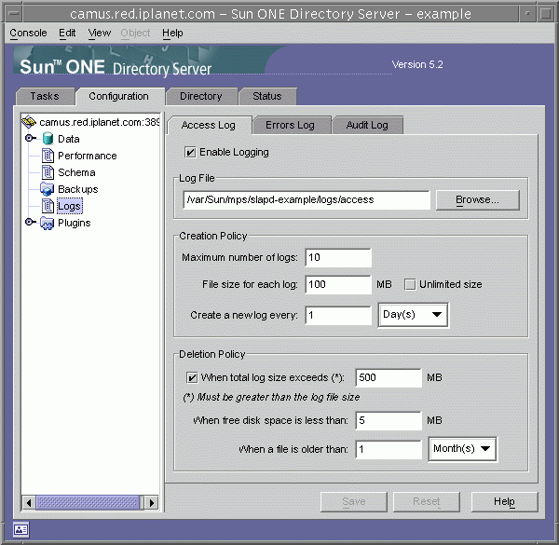Screen dimensions: 559x545
Task: Switch to the Directory tab
Action: 201,96
